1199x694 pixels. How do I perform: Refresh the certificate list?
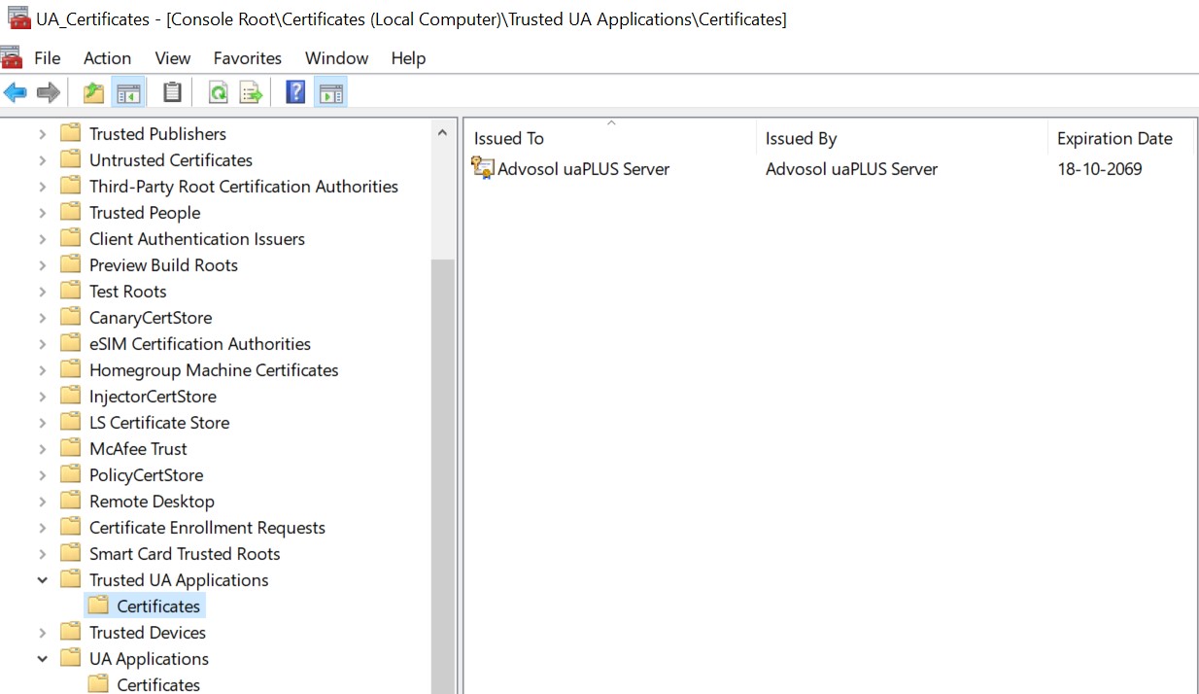pos(219,92)
